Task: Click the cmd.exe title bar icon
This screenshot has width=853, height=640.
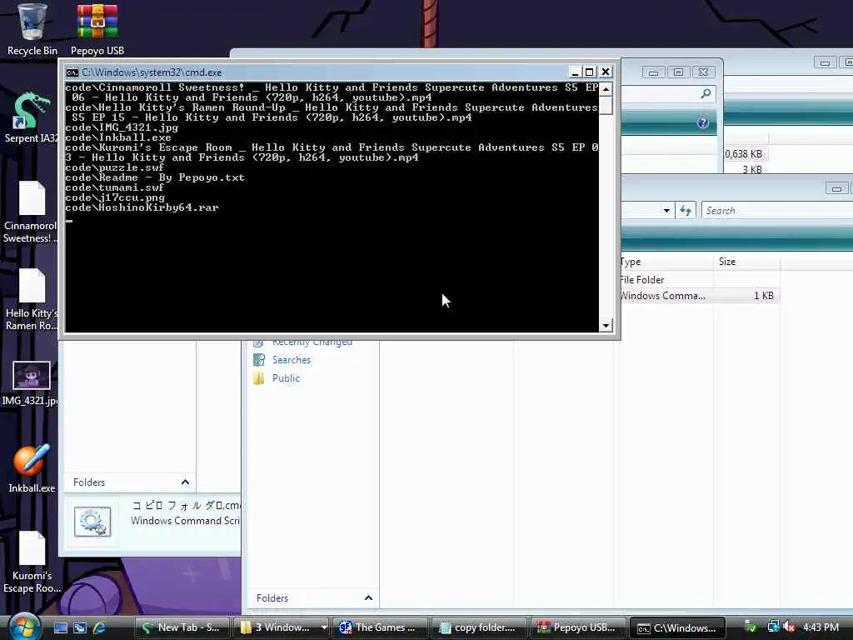Action: coord(72,72)
